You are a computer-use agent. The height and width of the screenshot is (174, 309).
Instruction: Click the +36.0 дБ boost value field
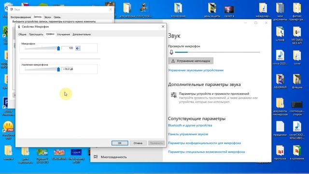[x=68, y=69]
